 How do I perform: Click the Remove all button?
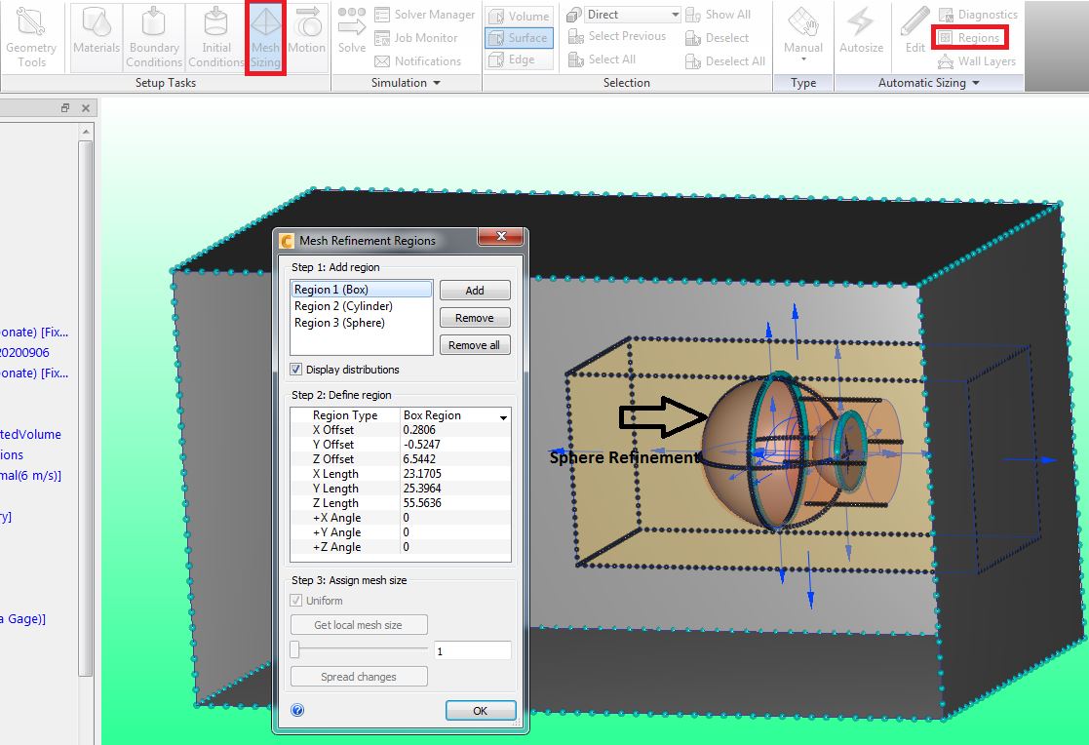pos(475,344)
